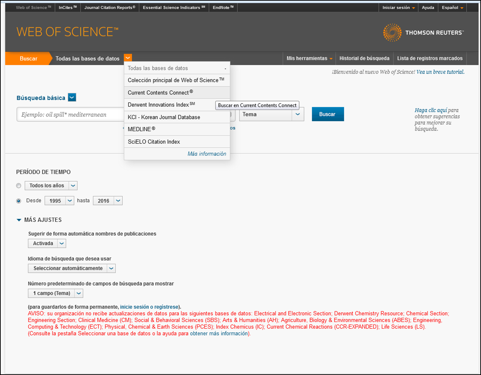Viewport: 481px width, 375px height.
Task: Select SciELO Citation Index database
Action: (177, 141)
